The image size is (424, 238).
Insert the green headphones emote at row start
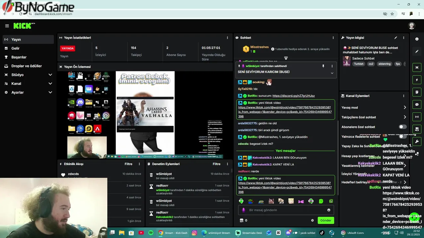tap(241, 201)
